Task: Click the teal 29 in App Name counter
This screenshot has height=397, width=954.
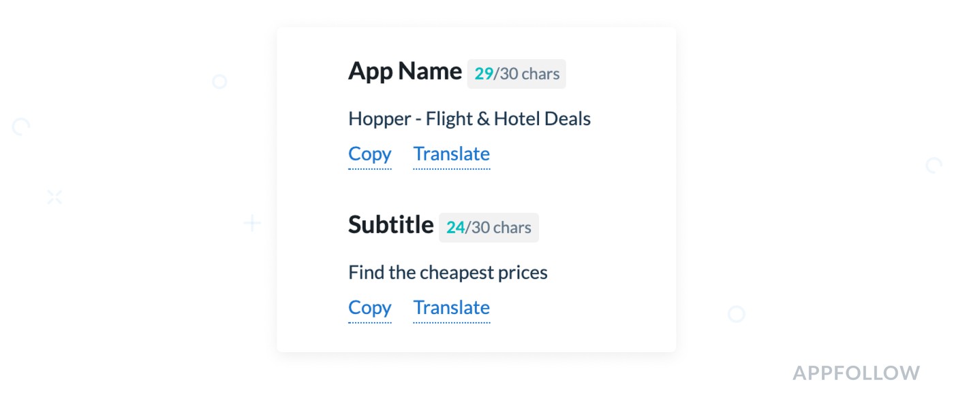Action: 484,74
